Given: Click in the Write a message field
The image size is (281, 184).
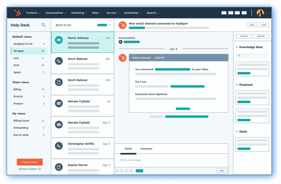Looking at the screenshot, I should tap(171, 160).
